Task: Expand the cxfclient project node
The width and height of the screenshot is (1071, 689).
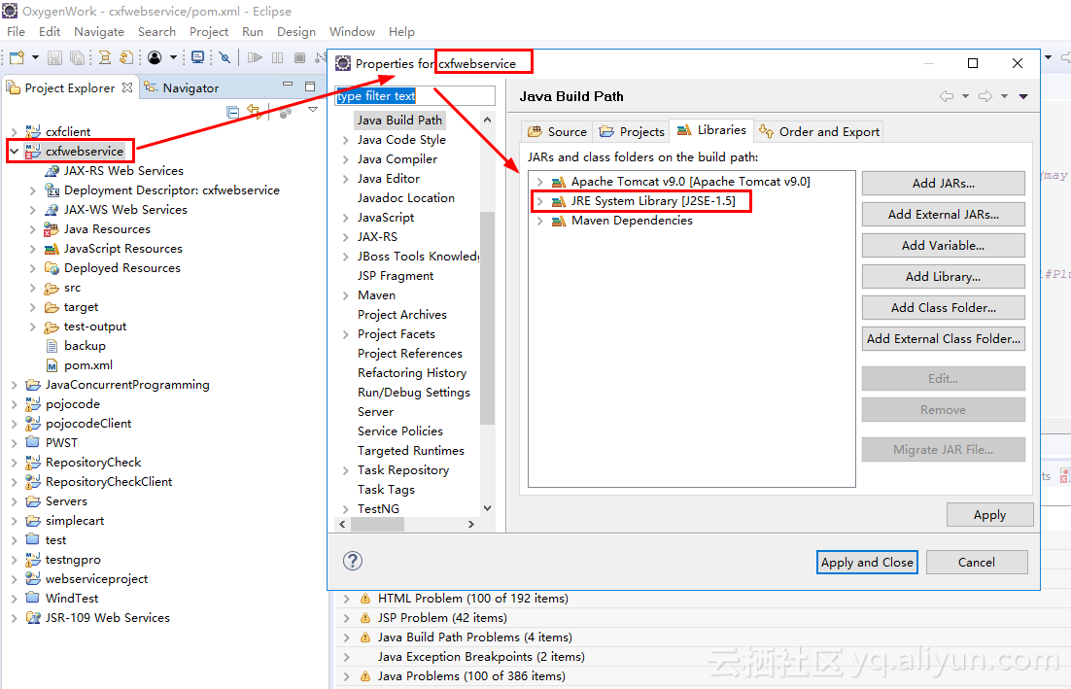Action: (x=15, y=132)
